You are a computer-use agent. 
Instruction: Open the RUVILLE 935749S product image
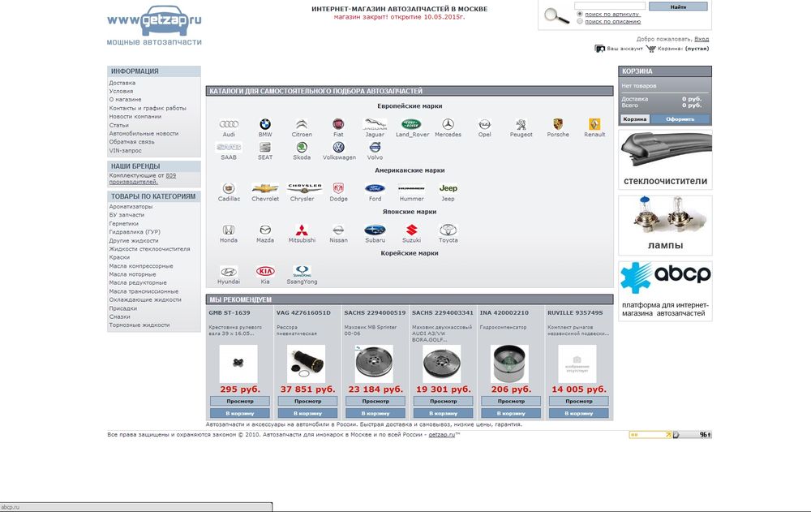tap(577, 364)
